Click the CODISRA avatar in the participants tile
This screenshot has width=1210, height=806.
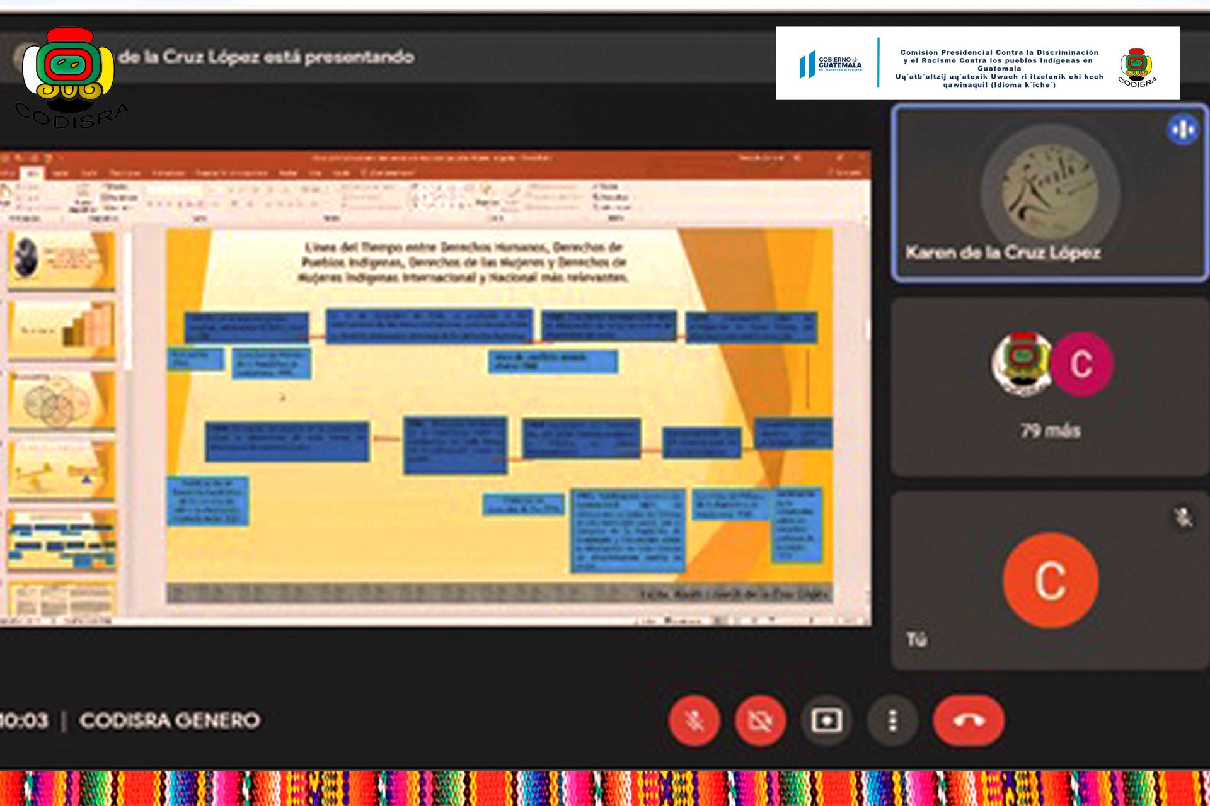[x=1022, y=364]
